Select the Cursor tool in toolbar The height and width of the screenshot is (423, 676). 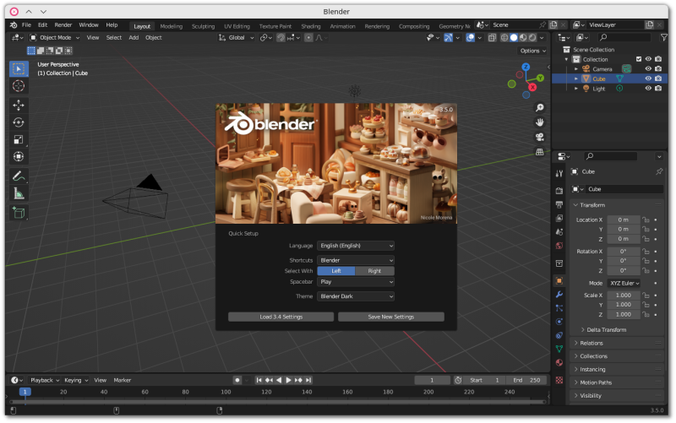pyautogui.click(x=19, y=86)
